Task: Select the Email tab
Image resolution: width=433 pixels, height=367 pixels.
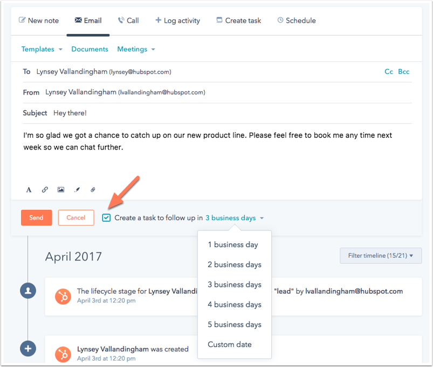Action: 88,20
